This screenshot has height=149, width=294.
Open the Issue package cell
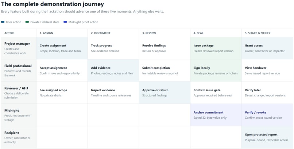pyautogui.click(x=216, y=48)
